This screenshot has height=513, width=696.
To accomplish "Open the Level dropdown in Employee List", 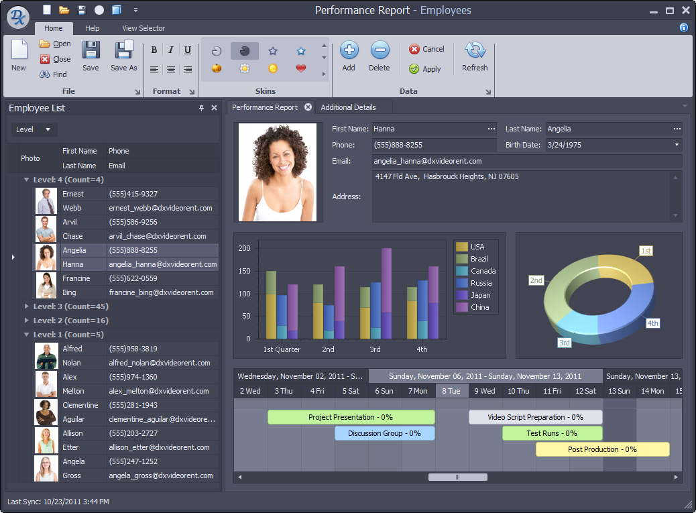I will pyautogui.click(x=34, y=129).
